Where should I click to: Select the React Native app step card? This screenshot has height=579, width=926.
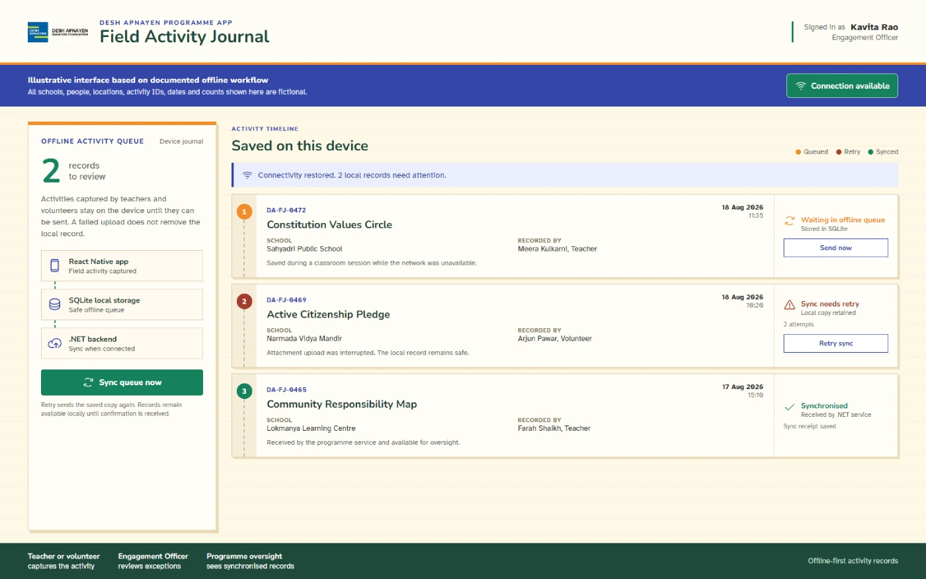(122, 266)
